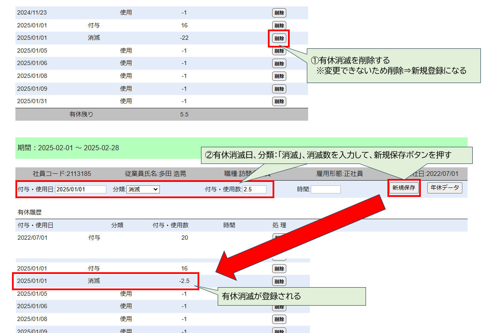Delete 2025/01/08 row in the table with 有休残り
Viewport: 489px width, 333px height.
coord(279,76)
